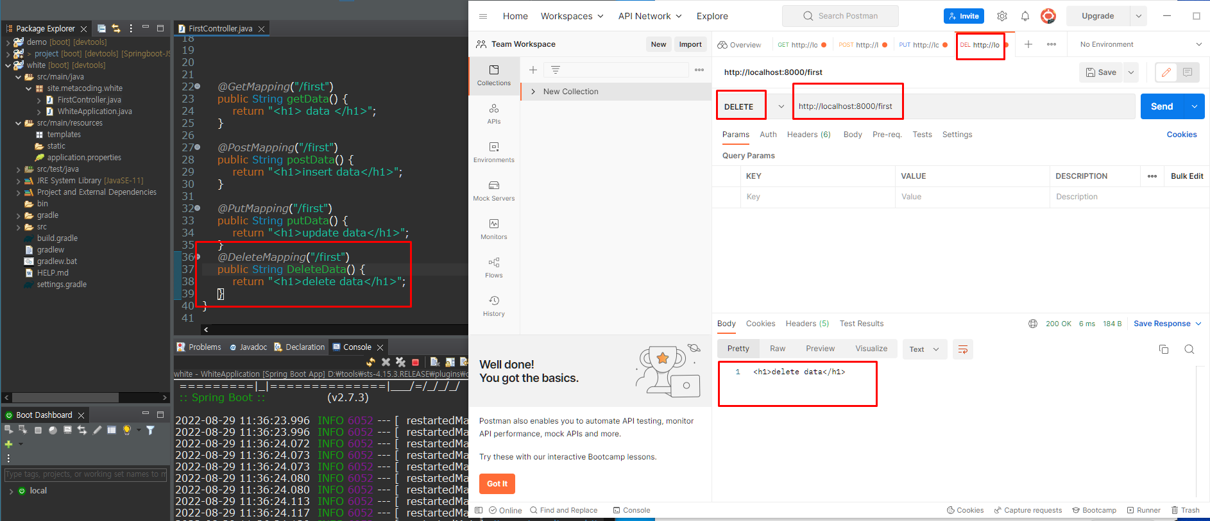Open the DELETE method dropdown
The image size is (1210, 521).
pos(781,106)
